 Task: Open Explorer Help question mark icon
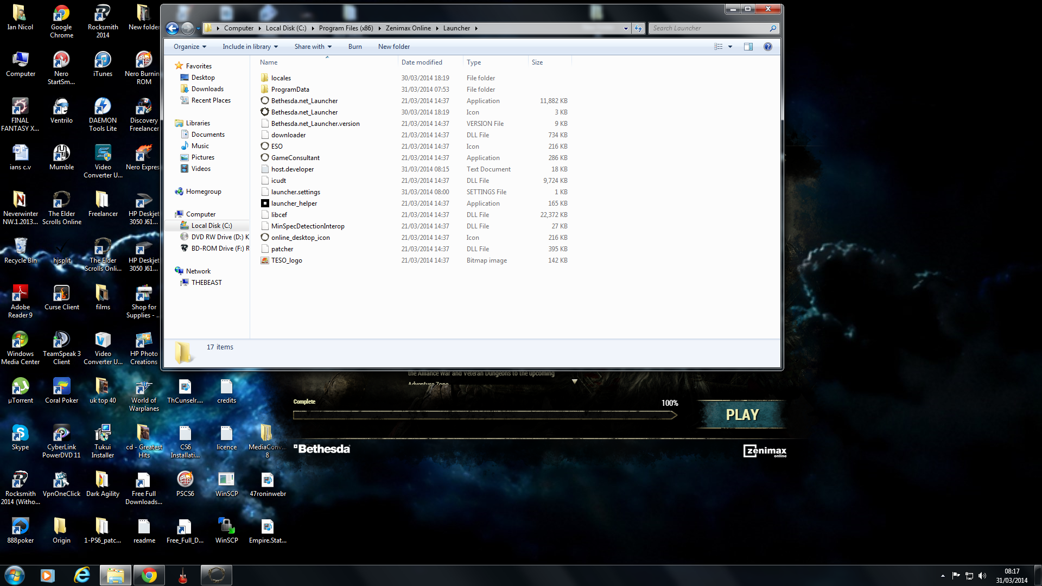coord(767,47)
